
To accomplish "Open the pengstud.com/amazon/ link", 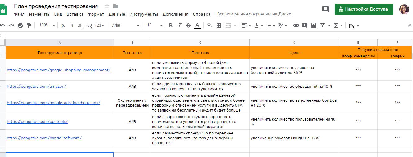I will click(x=36, y=87).
